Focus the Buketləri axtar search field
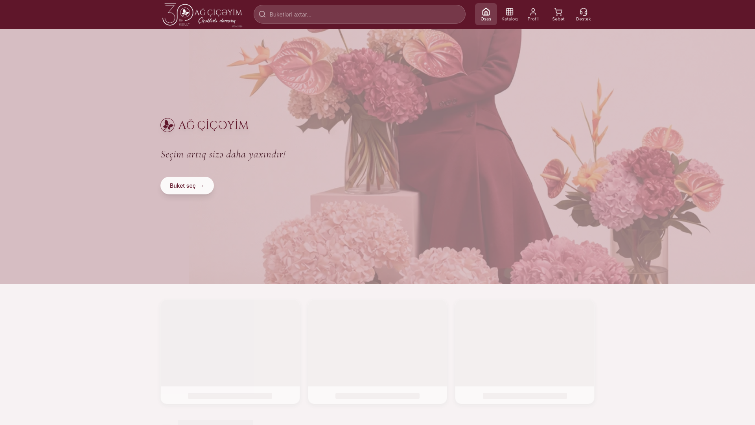 click(x=359, y=14)
